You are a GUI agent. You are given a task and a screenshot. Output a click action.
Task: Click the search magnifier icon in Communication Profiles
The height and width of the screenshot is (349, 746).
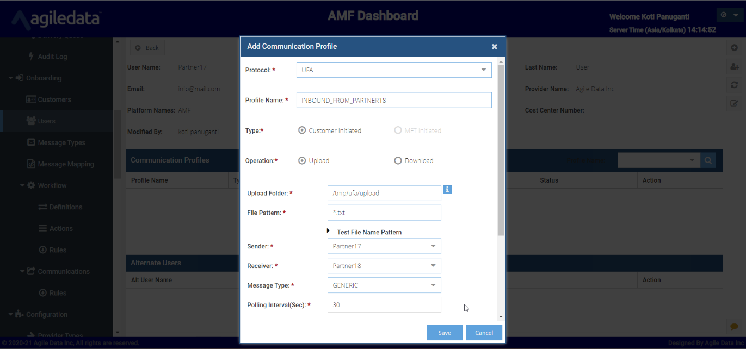708,160
